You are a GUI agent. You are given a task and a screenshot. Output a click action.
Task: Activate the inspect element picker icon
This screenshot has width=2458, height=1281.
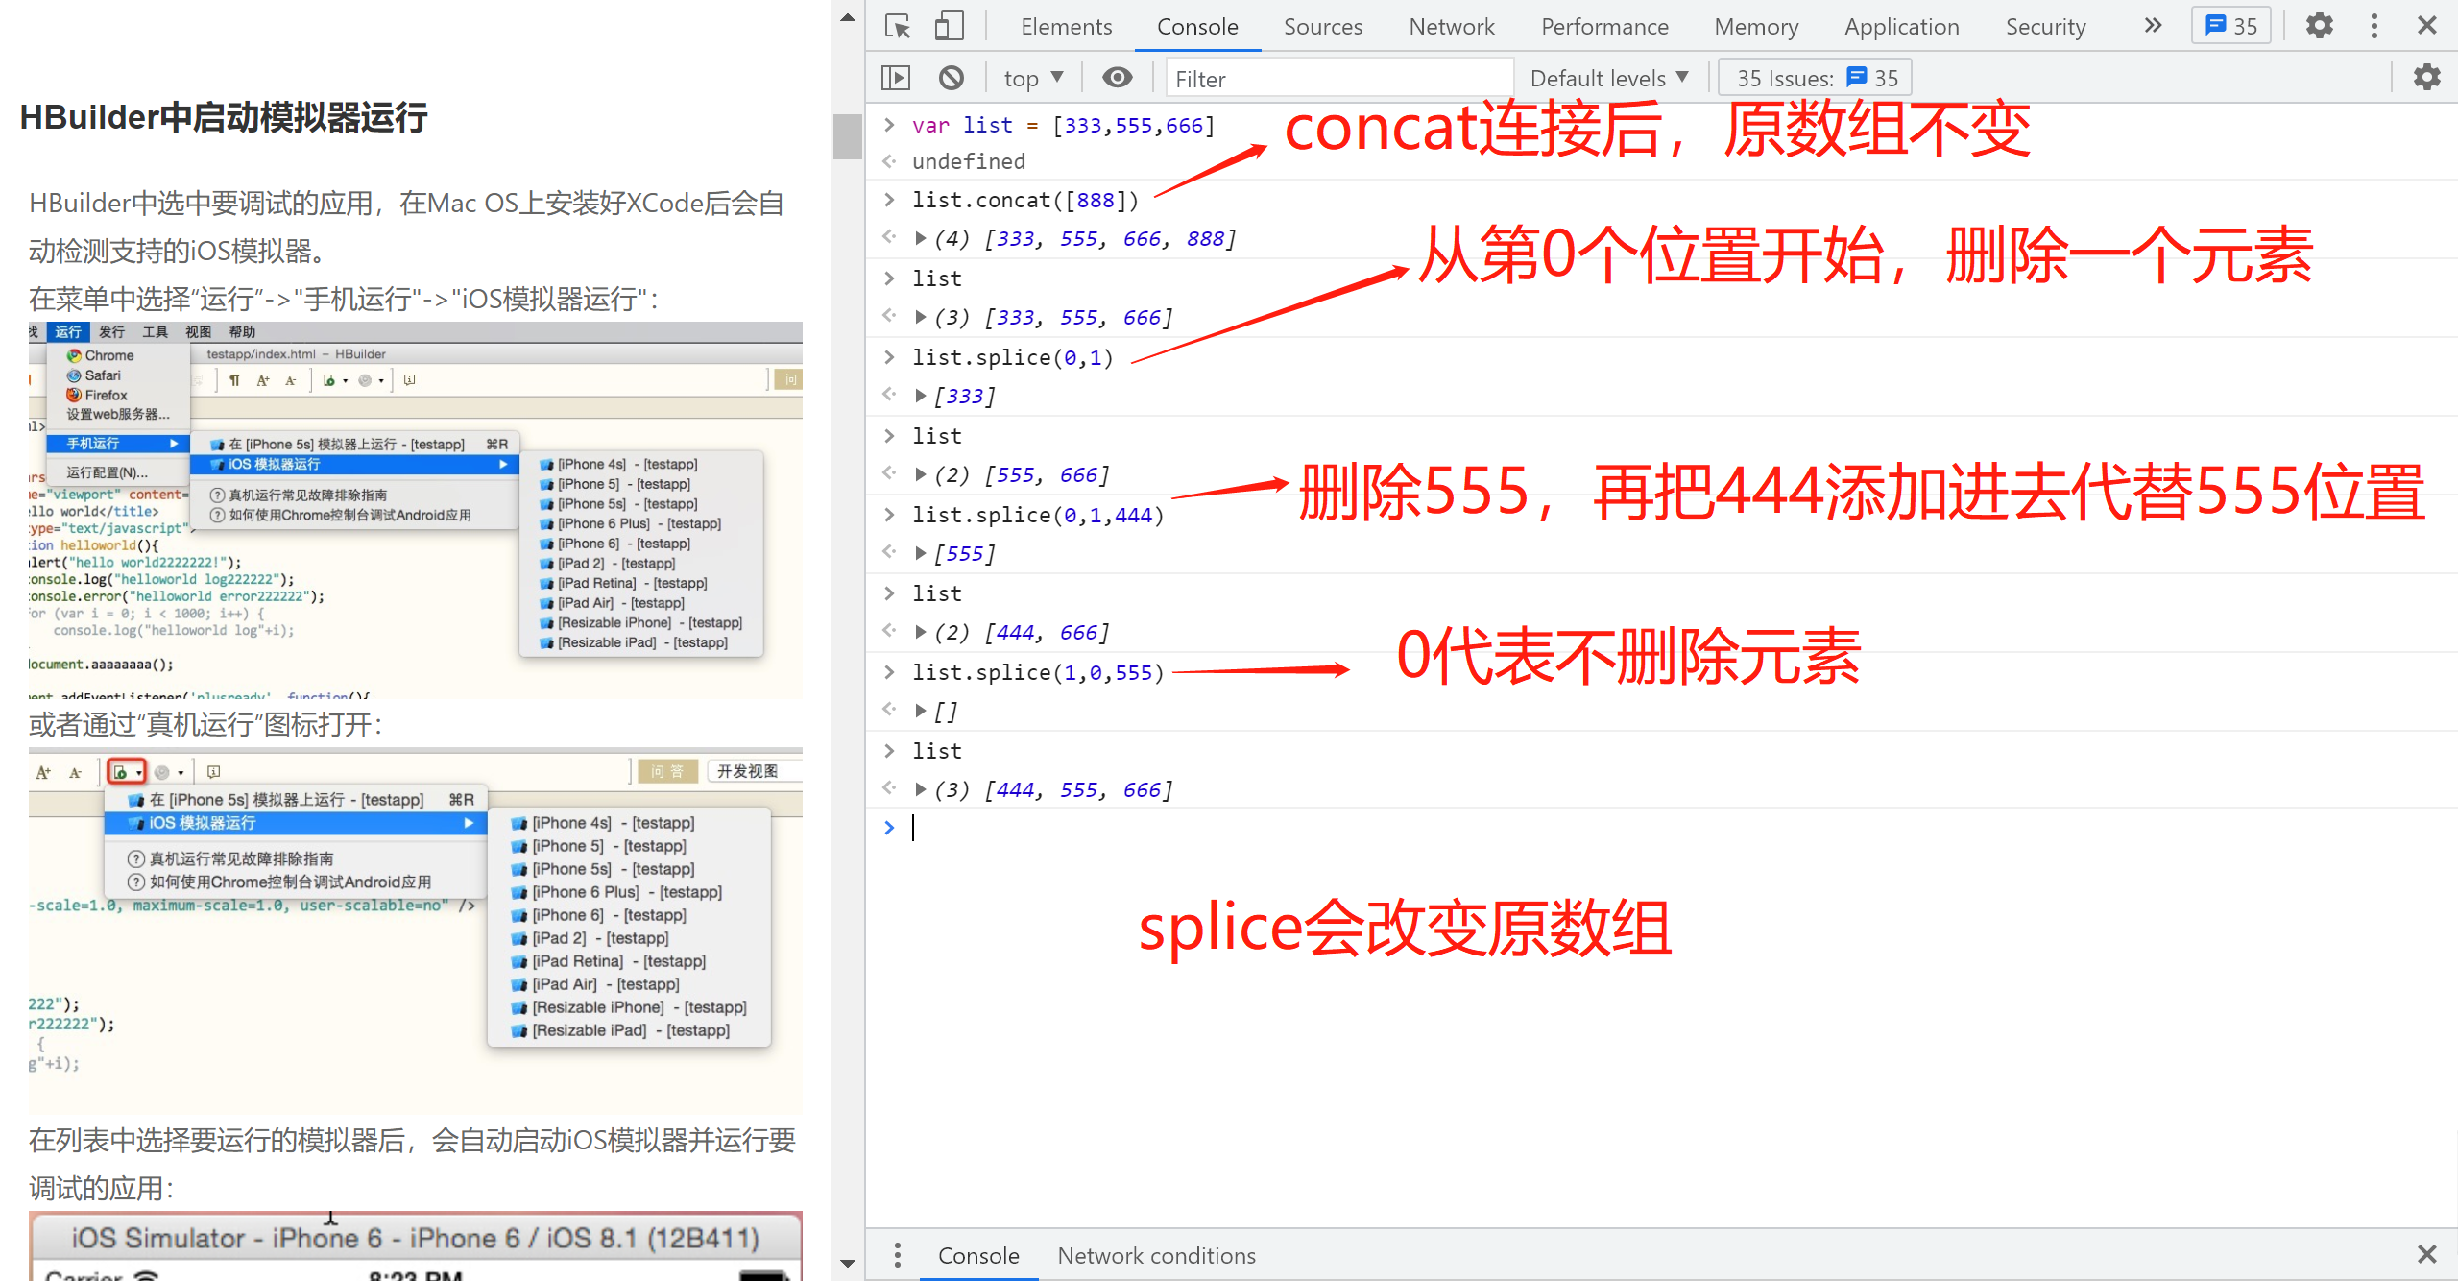[x=898, y=26]
